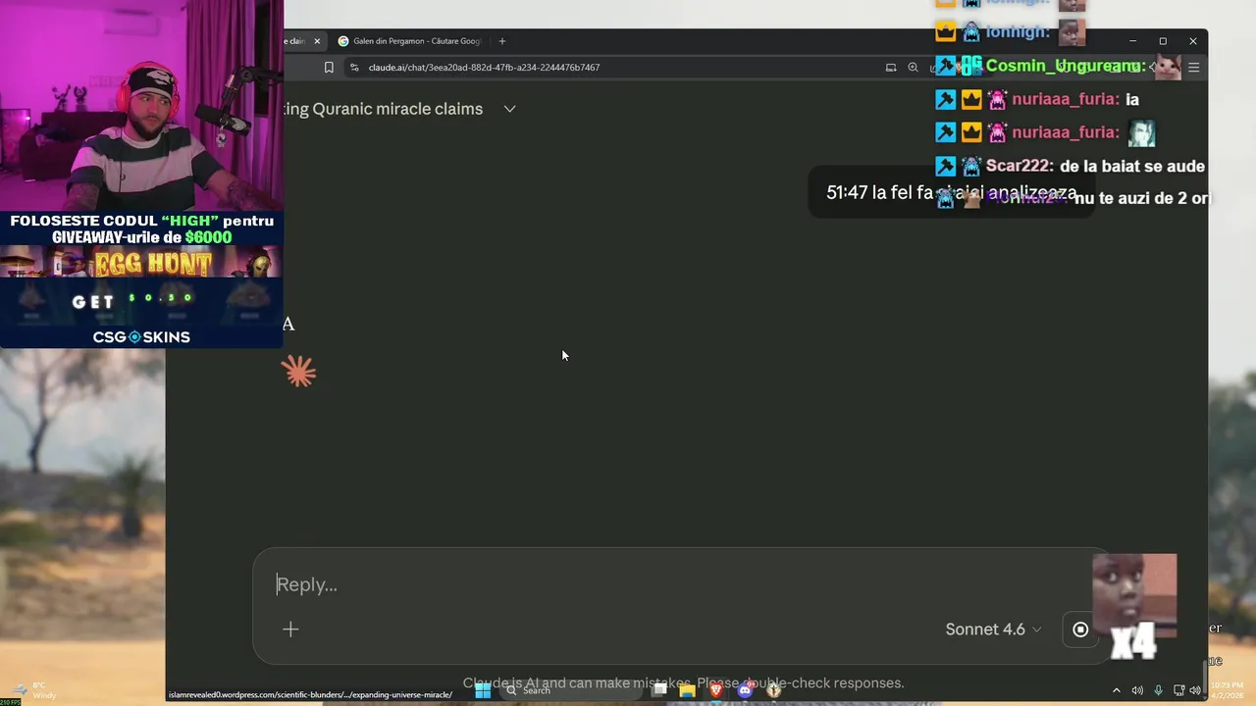This screenshot has height=706, width=1256.
Task: Open the microphone tray icon
Action: [1158, 690]
